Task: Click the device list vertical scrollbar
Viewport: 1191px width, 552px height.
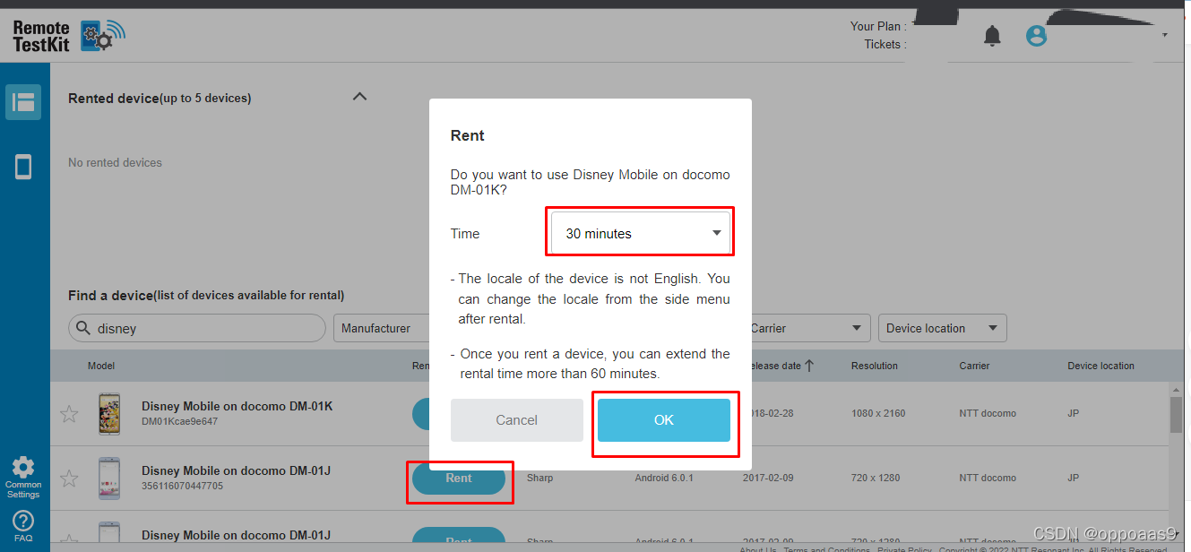Action: [1176, 414]
